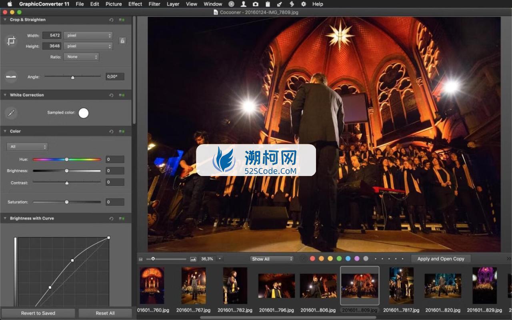The height and width of the screenshot is (320, 512).
Task: Select thumbnail 201601...820.jpg
Action: [443, 286]
